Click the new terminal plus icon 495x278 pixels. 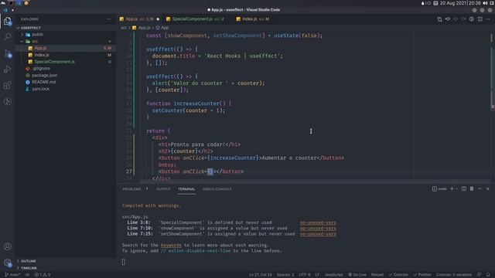point(452,188)
